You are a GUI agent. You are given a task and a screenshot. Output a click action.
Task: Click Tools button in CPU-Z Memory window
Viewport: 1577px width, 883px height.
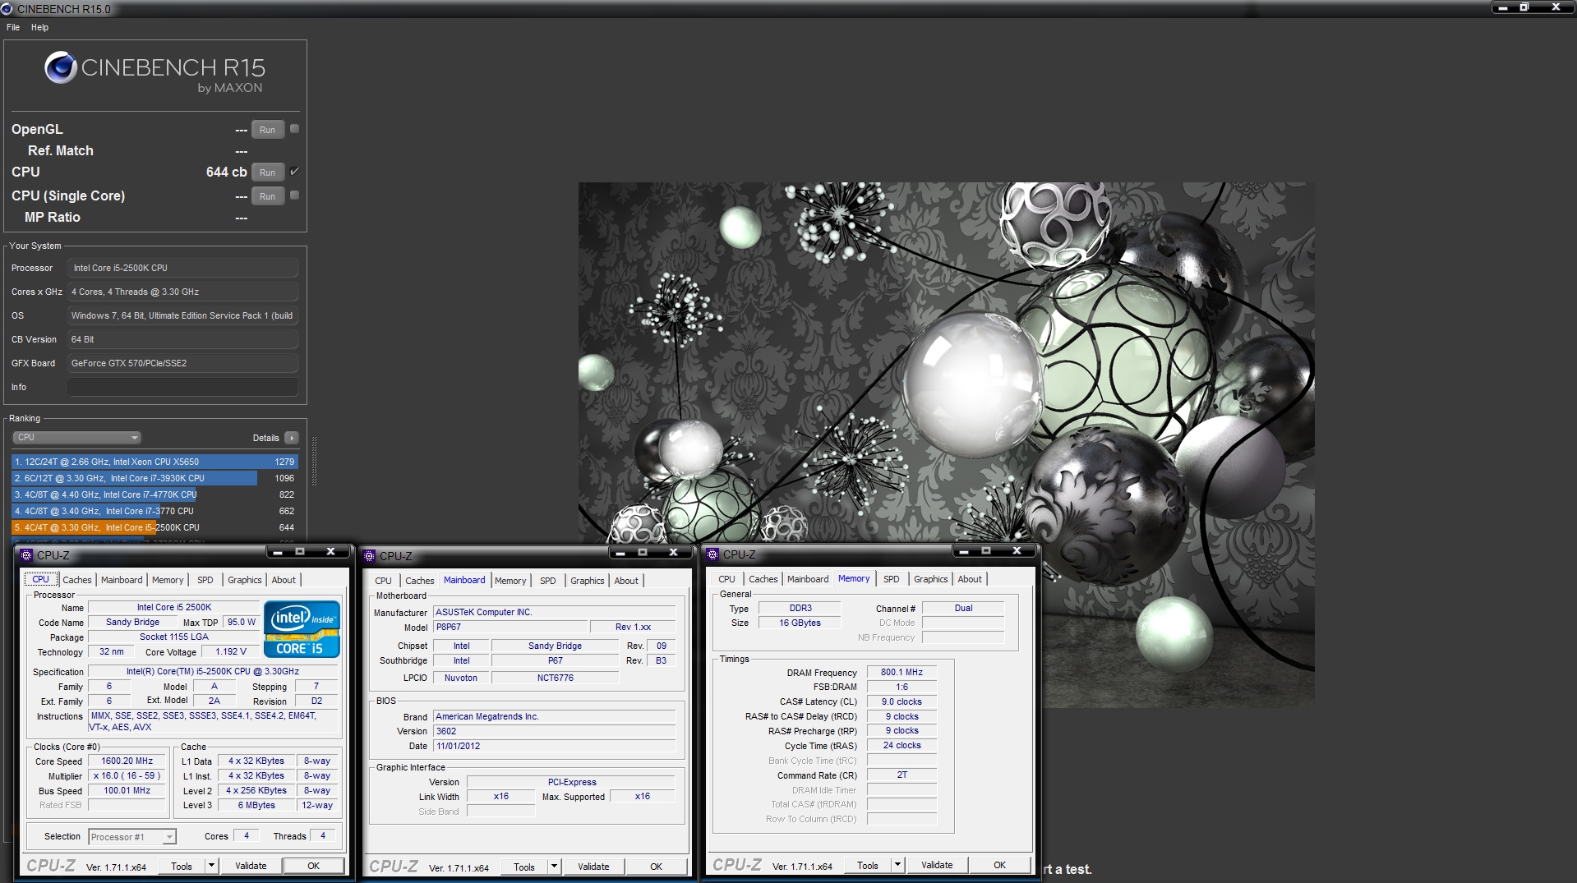pyautogui.click(x=868, y=865)
